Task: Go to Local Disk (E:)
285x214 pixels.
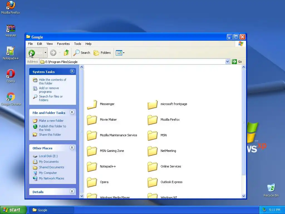Action: (x=48, y=156)
